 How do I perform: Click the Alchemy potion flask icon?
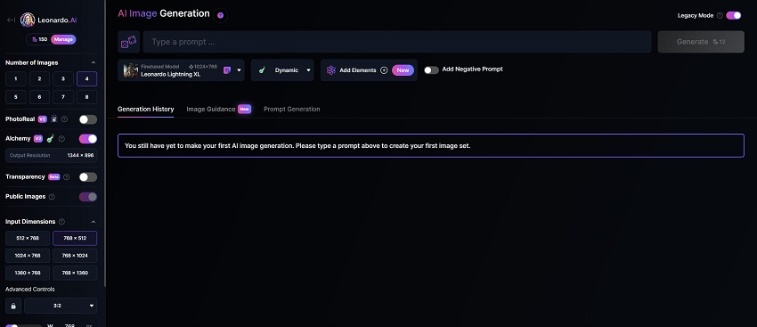(x=50, y=139)
